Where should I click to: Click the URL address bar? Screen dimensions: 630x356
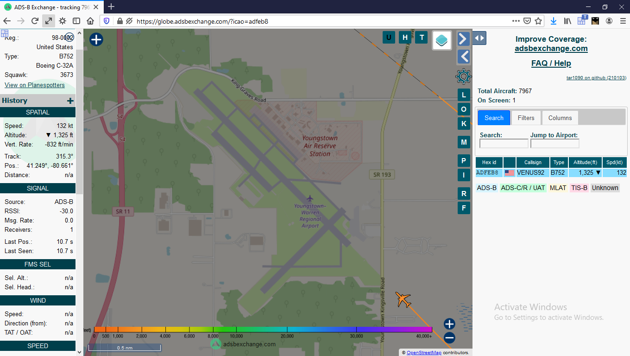coord(322,21)
